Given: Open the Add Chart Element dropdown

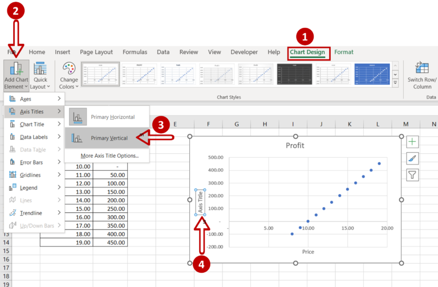Looking at the screenshot, I should [x=16, y=75].
